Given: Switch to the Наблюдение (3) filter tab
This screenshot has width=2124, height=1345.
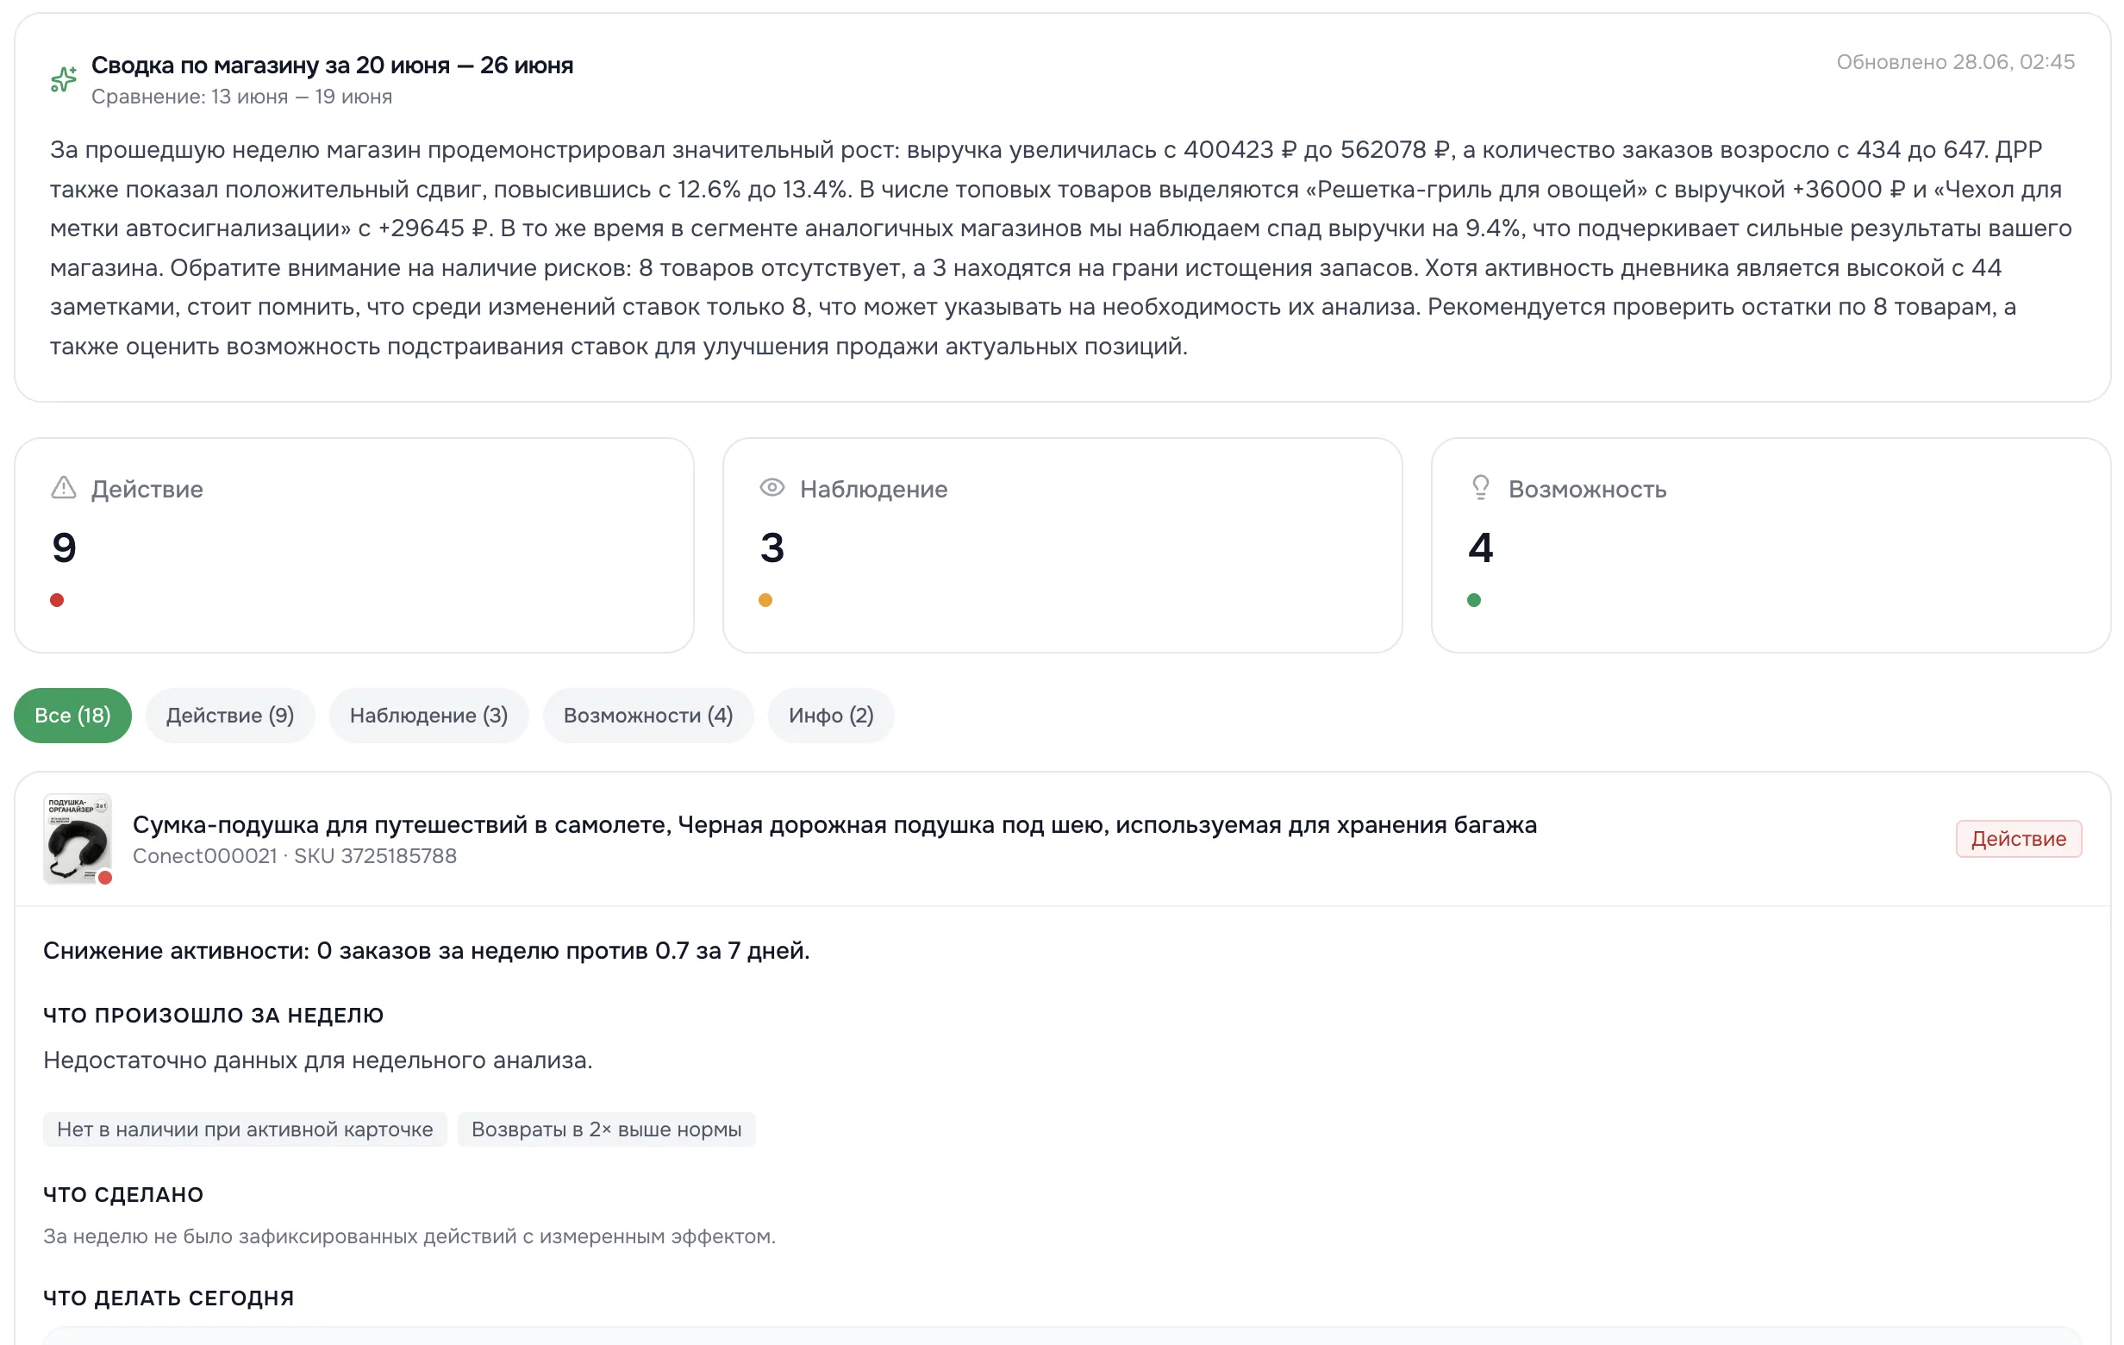Looking at the screenshot, I should point(428,716).
